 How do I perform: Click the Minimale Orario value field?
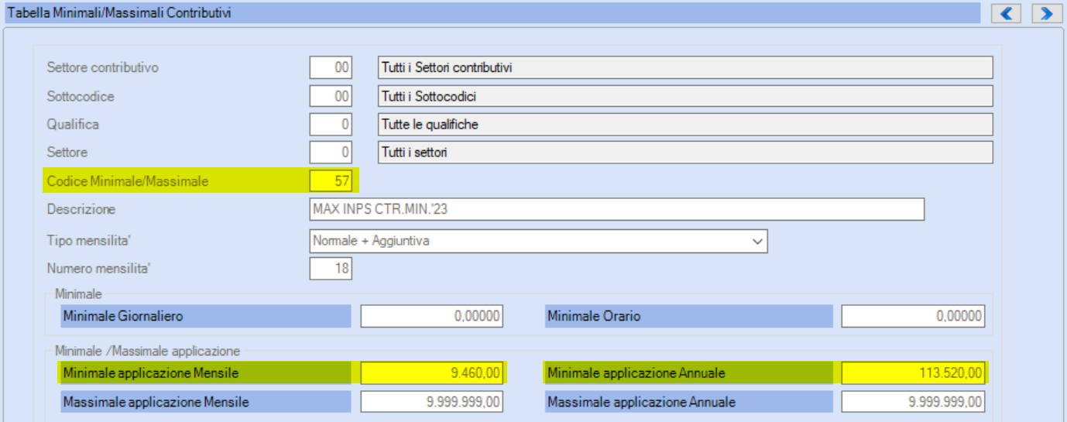(x=914, y=316)
